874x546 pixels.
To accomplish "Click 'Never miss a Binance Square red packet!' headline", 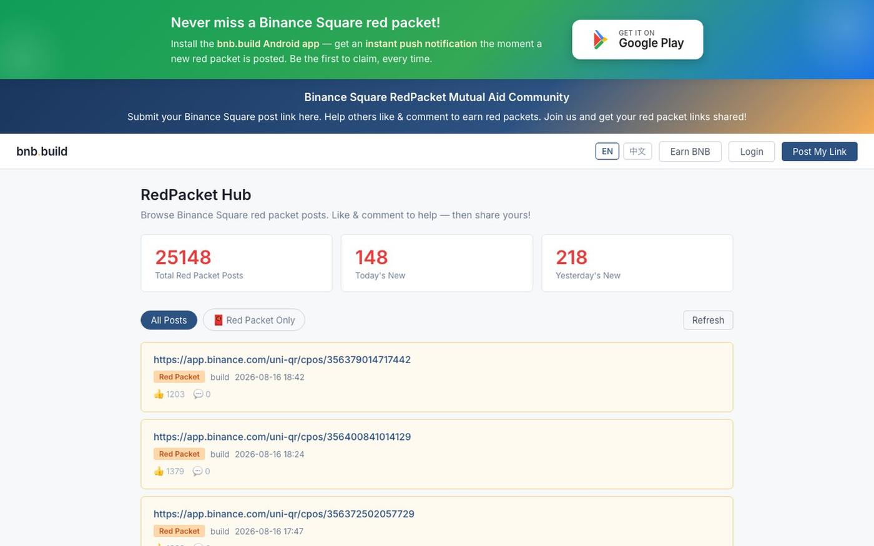I will pos(305,22).
